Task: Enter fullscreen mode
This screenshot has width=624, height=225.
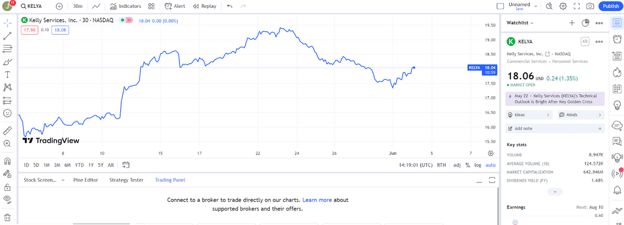Action: pyautogui.click(x=576, y=6)
